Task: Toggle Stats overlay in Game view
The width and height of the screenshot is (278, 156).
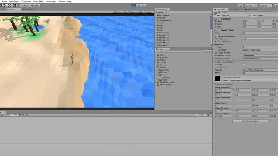Action: (x=141, y=12)
